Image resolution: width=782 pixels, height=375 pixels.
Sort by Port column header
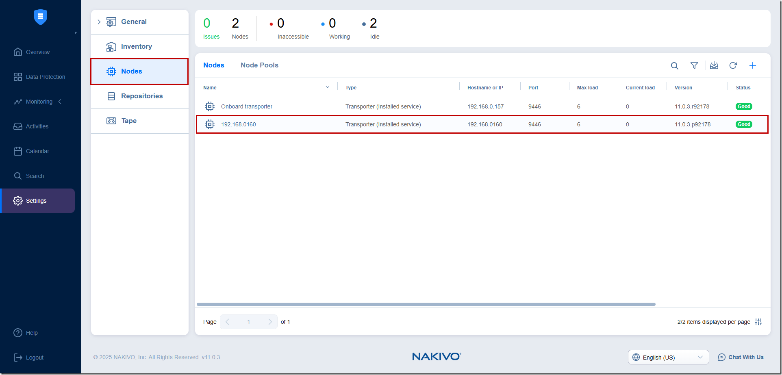533,88
